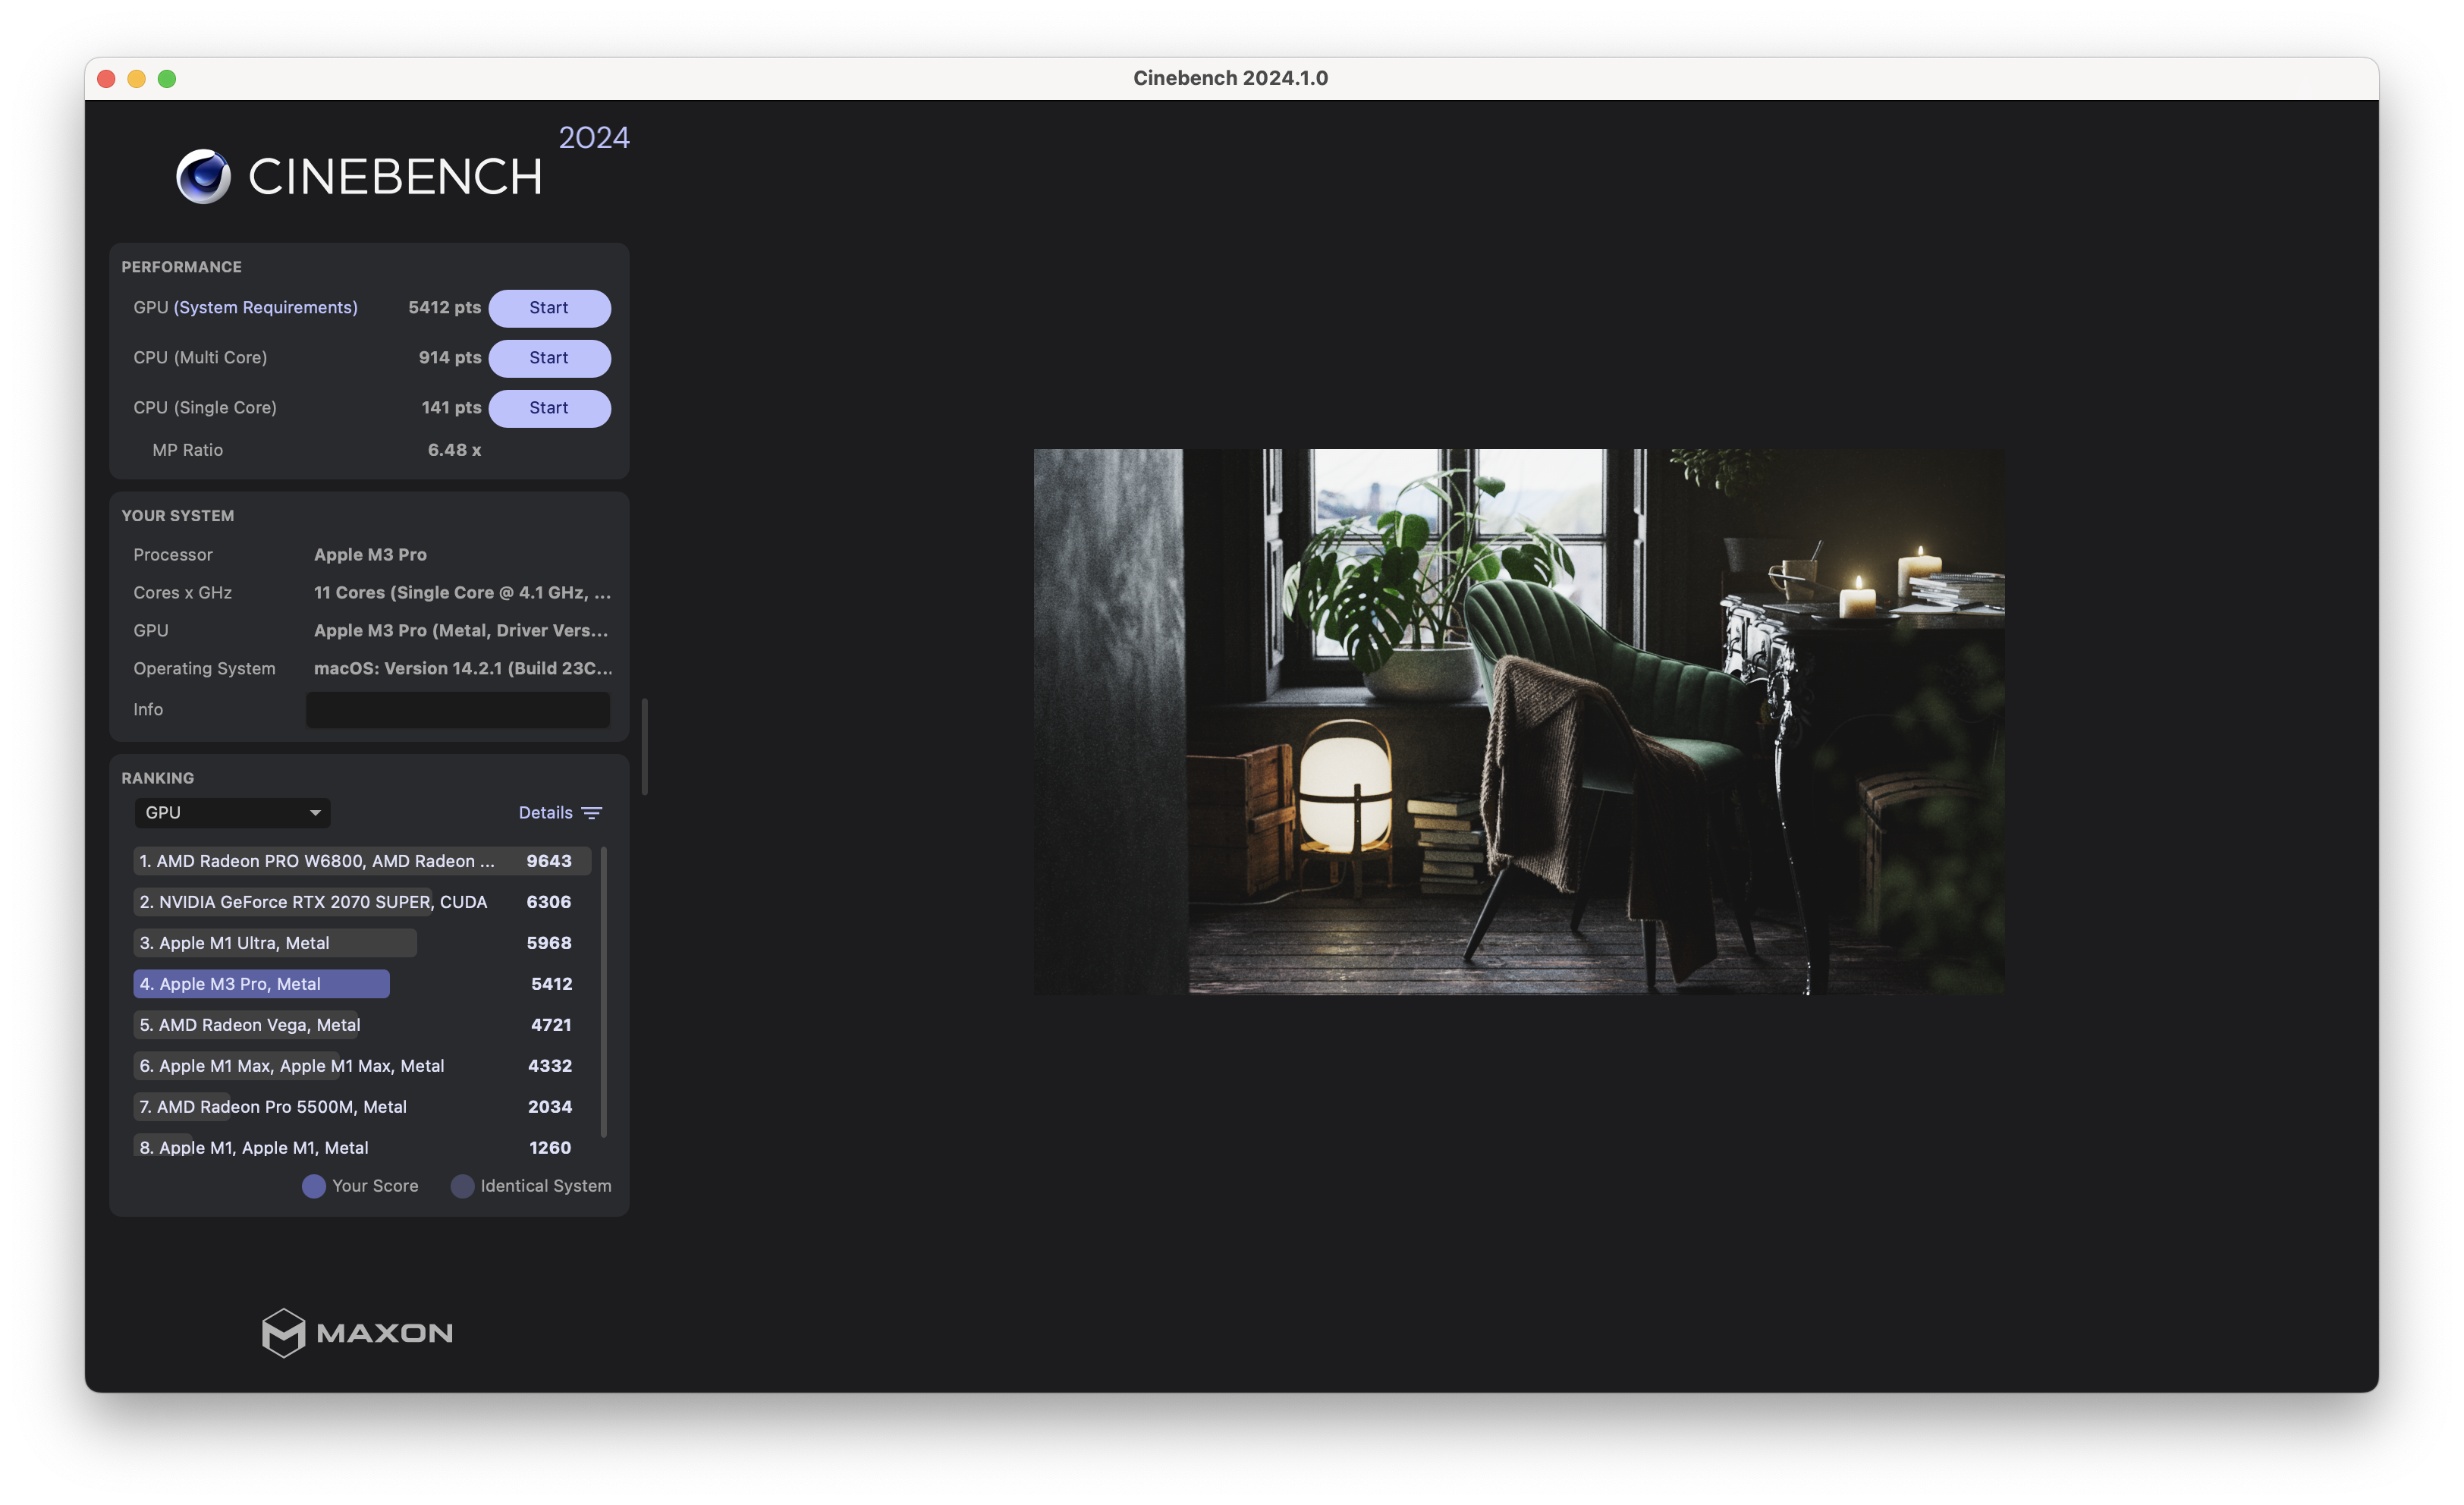Open the System Requirements link

tap(265, 308)
